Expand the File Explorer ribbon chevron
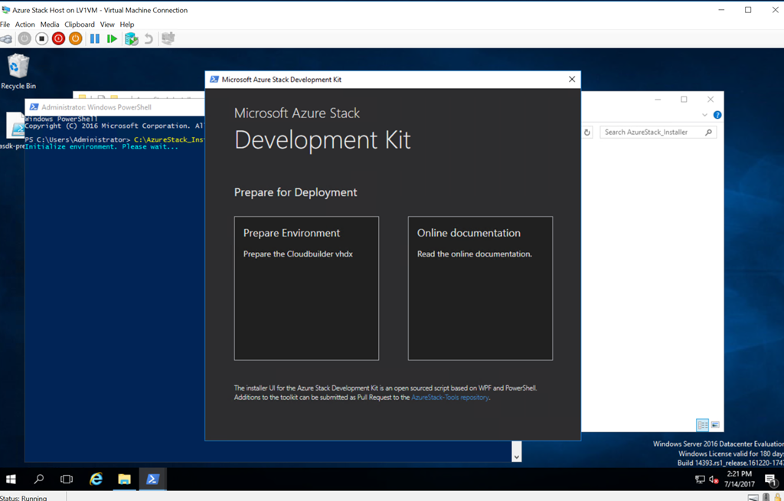The width and height of the screenshot is (784, 501). tap(704, 115)
